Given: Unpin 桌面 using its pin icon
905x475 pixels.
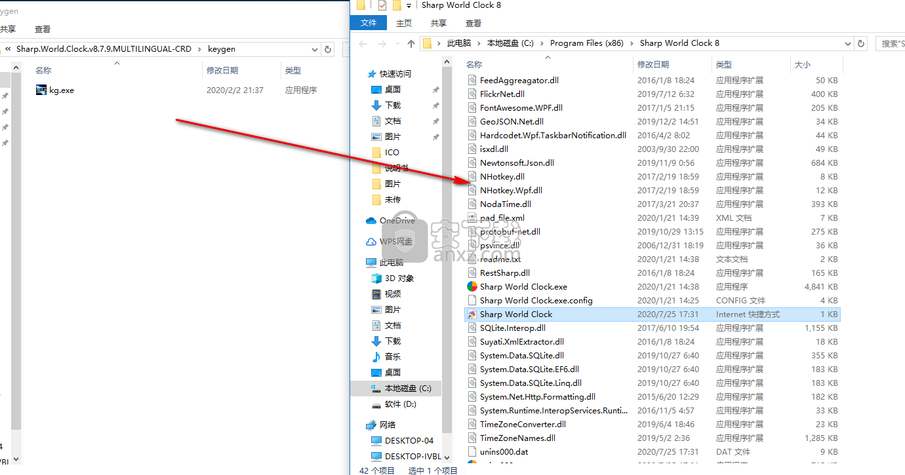Looking at the screenshot, I should click(435, 90).
